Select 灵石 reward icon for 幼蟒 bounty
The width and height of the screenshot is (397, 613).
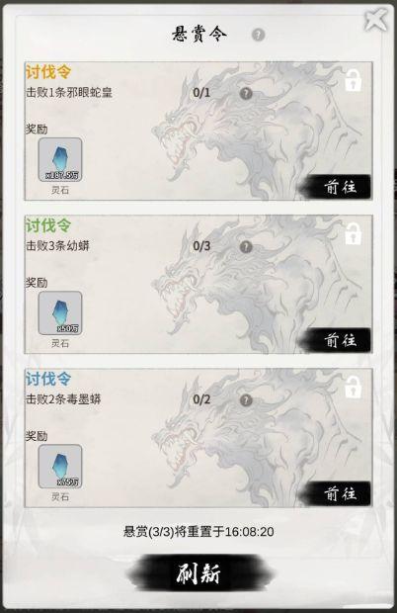pos(60,312)
